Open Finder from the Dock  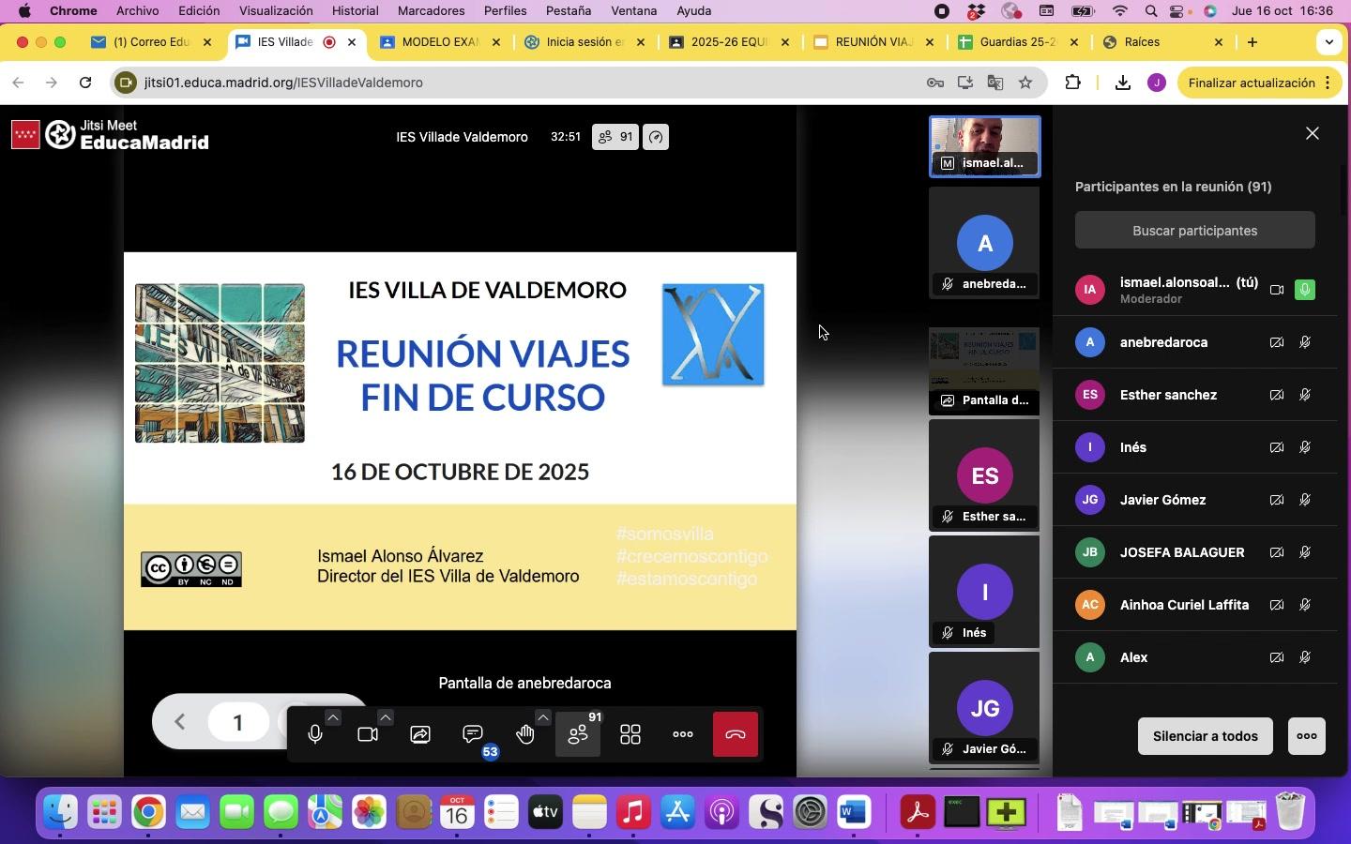(x=61, y=812)
